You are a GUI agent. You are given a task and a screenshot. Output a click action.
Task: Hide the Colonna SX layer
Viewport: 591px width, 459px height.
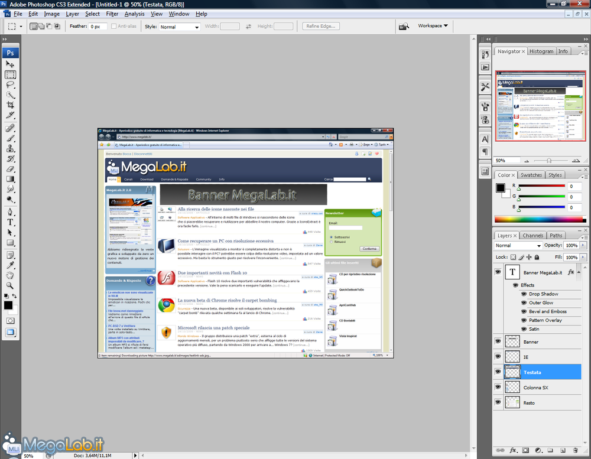498,387
